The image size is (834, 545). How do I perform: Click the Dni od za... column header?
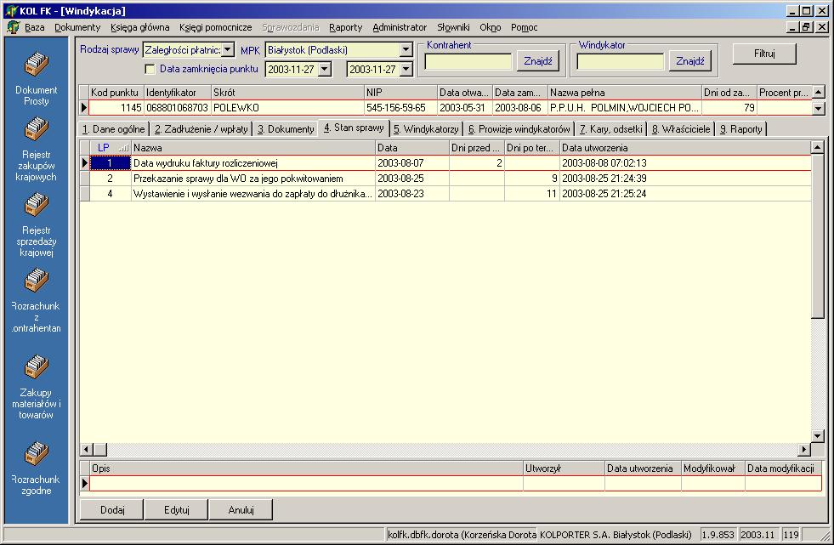click(729, 93)
